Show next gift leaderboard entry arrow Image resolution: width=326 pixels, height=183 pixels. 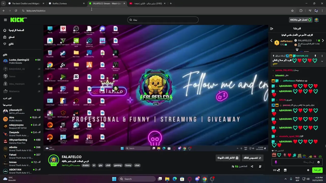click(323, 41)
